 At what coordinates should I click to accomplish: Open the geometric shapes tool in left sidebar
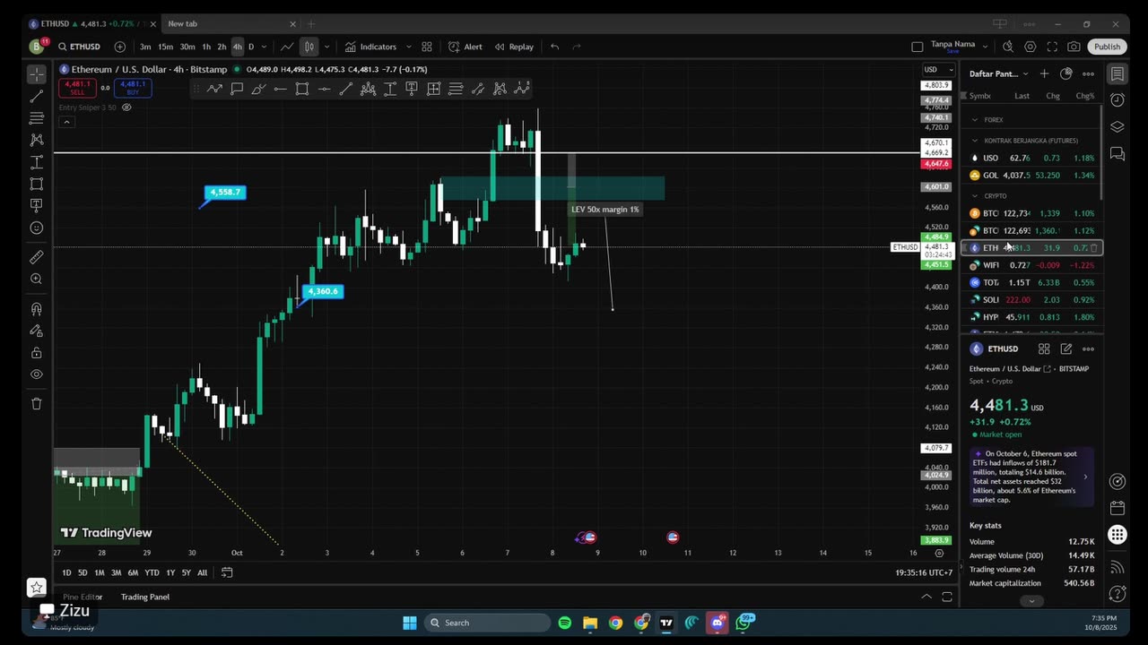coord(37,184)
